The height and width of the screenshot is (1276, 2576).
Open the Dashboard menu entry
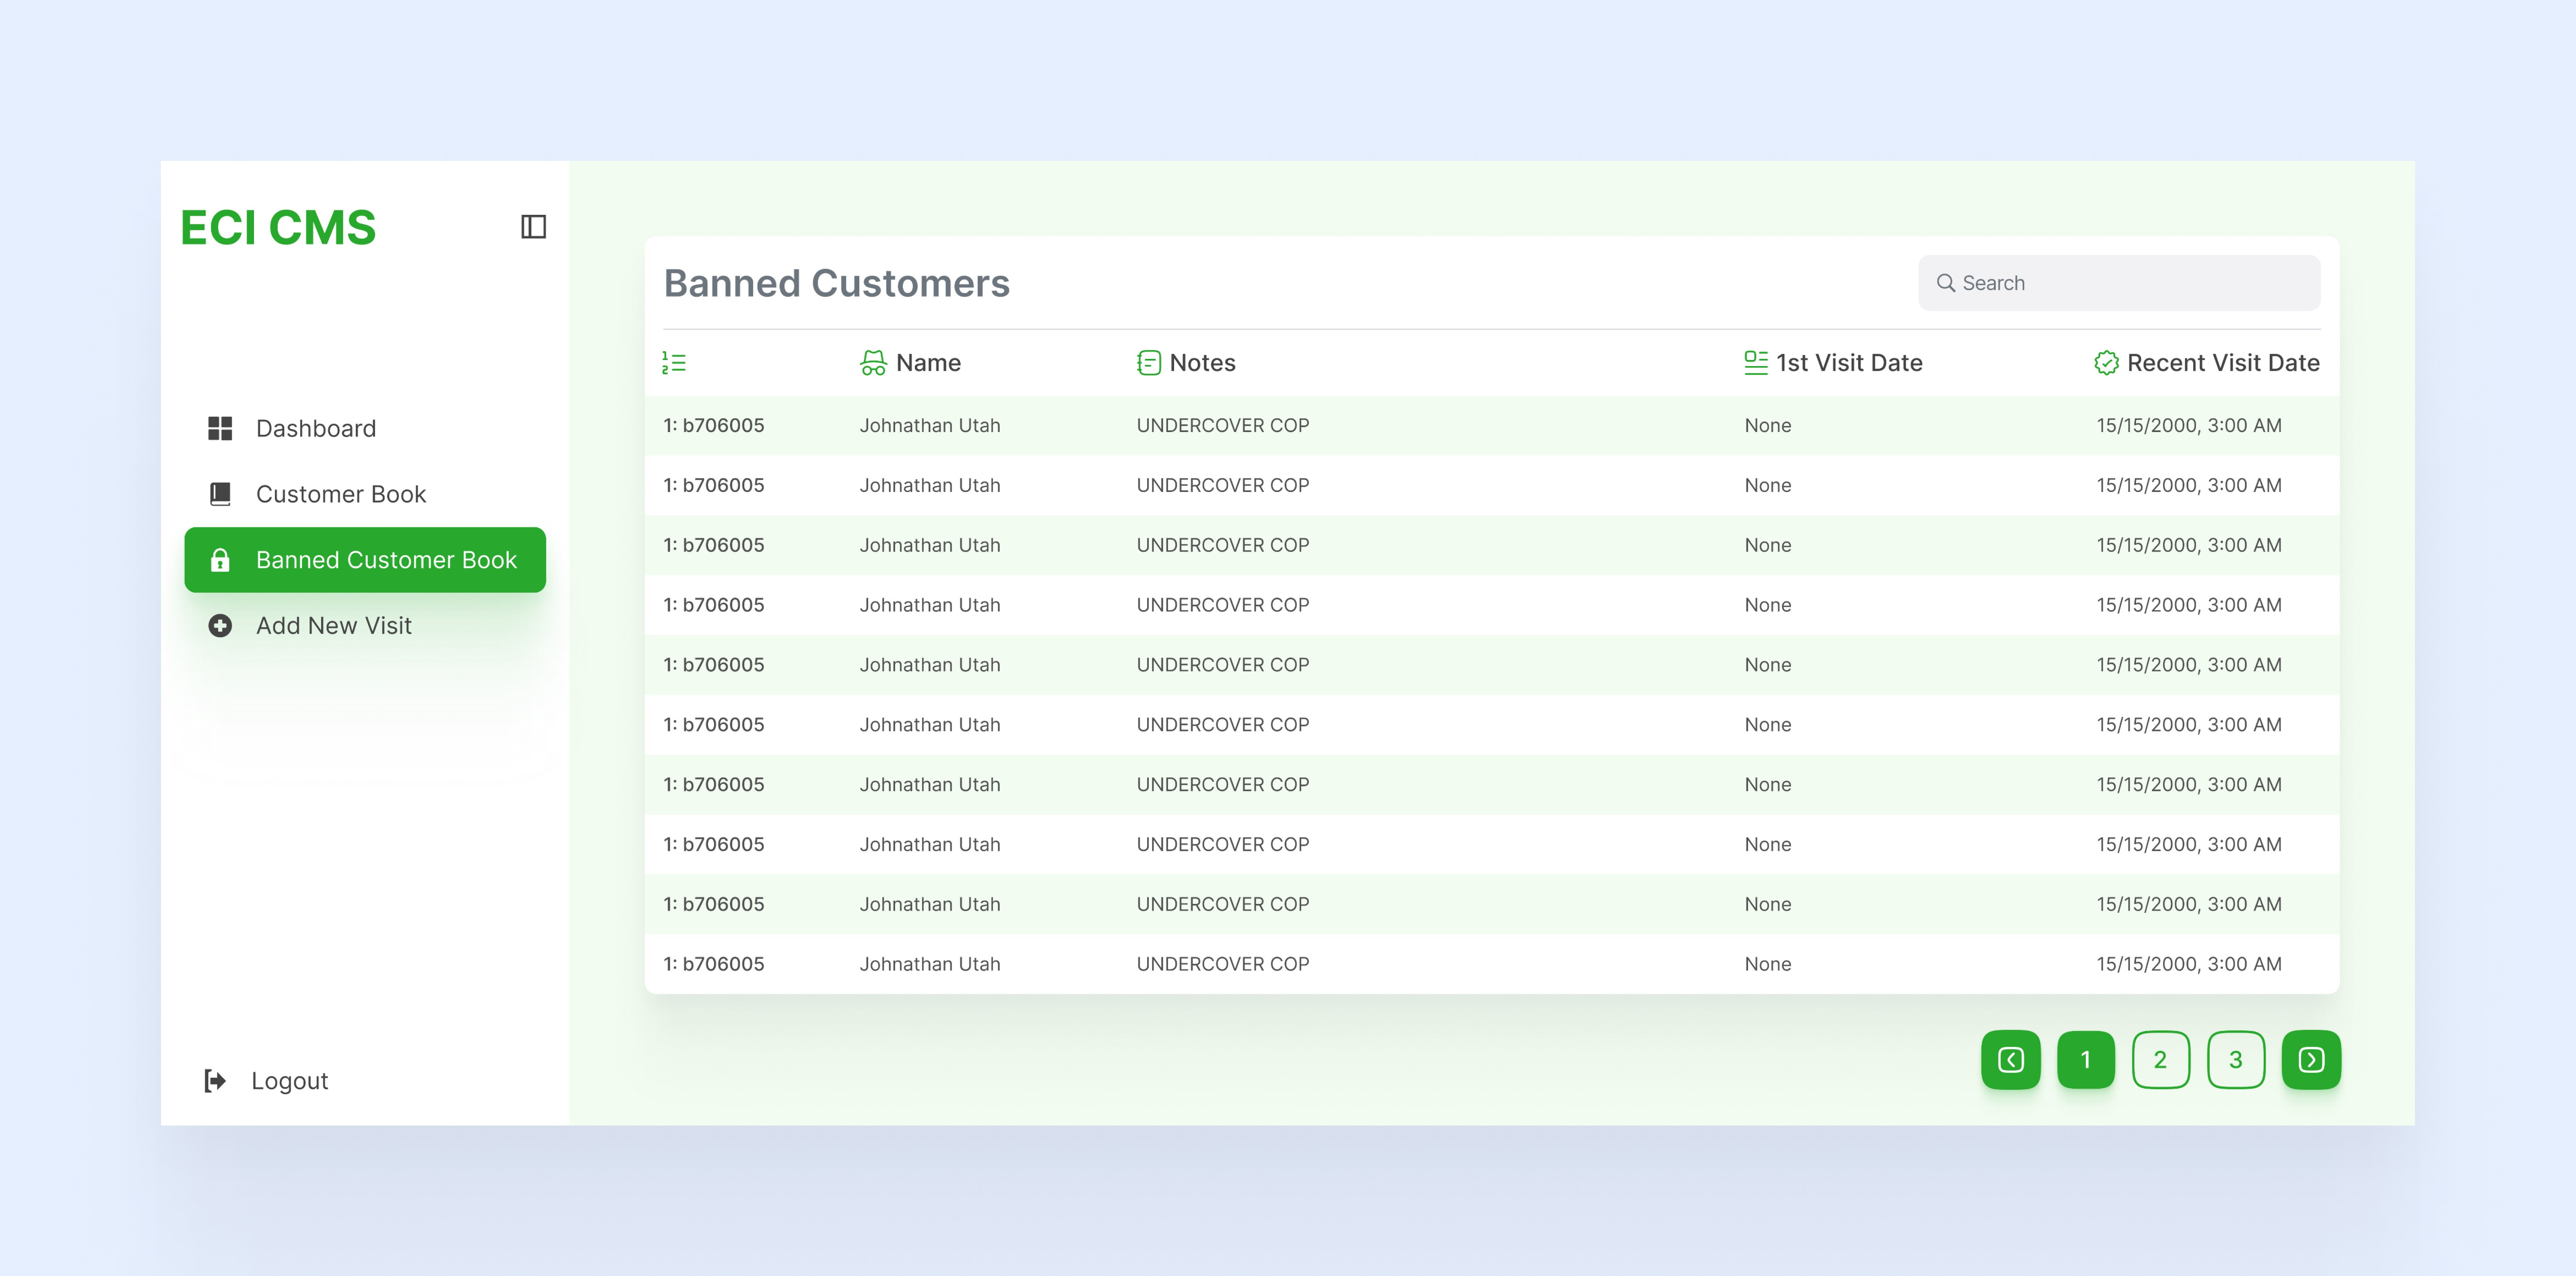[315, 428]
